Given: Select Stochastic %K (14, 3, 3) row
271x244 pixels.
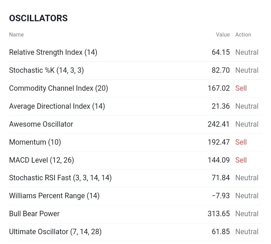Looking at the screenshot, I should [135, 70].
